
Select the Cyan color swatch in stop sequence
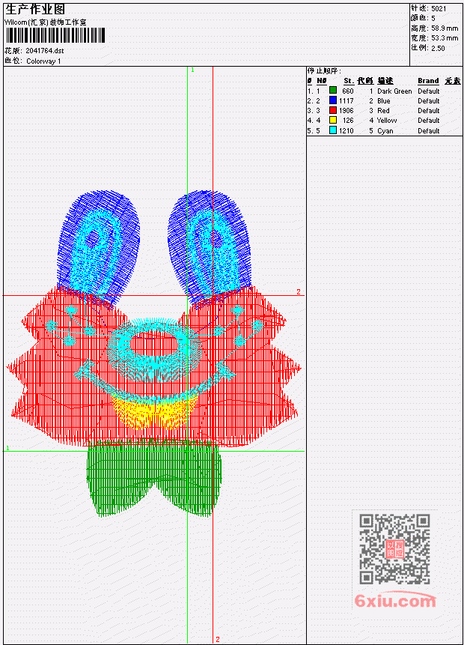[333, 130]
